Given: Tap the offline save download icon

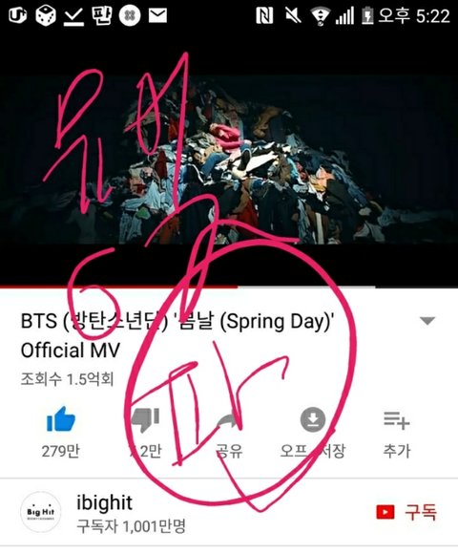Looking at the screenshot, I should 313,419.
